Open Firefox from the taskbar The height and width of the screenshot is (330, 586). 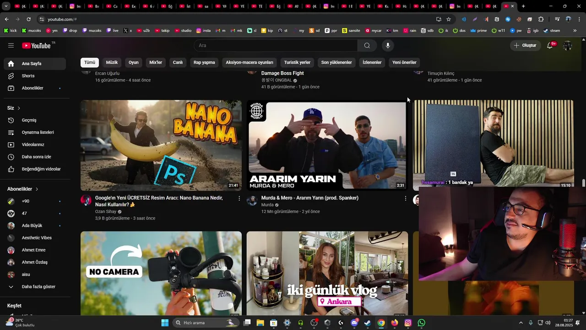395,323
